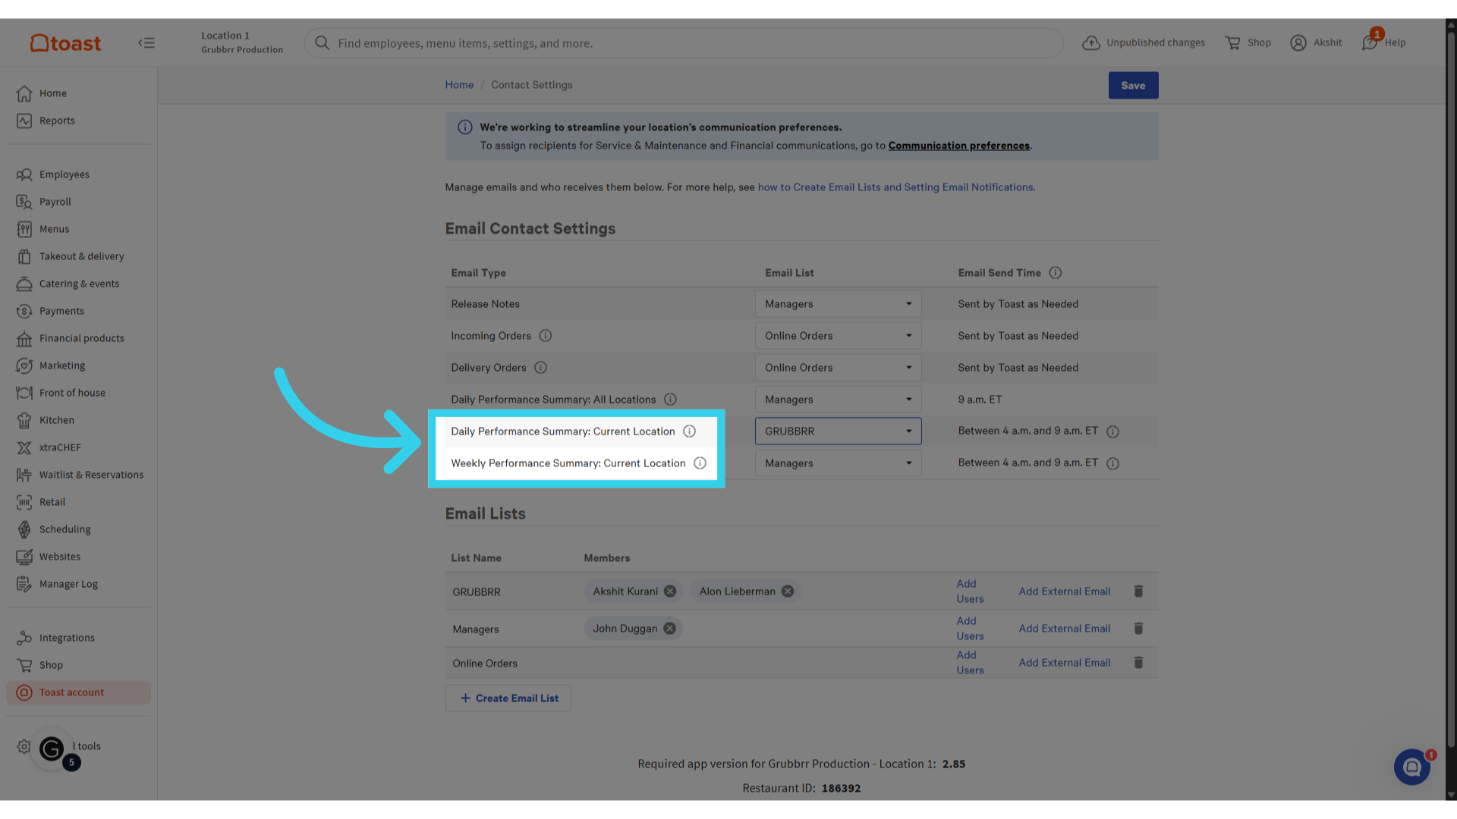Click Add Users for Managers list

pyautogui.click(x=970, y=629)
